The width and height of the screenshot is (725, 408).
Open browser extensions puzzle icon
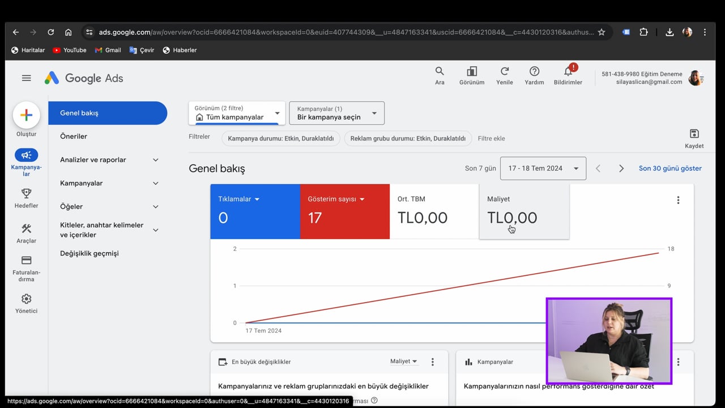click(x=643, y=32)
